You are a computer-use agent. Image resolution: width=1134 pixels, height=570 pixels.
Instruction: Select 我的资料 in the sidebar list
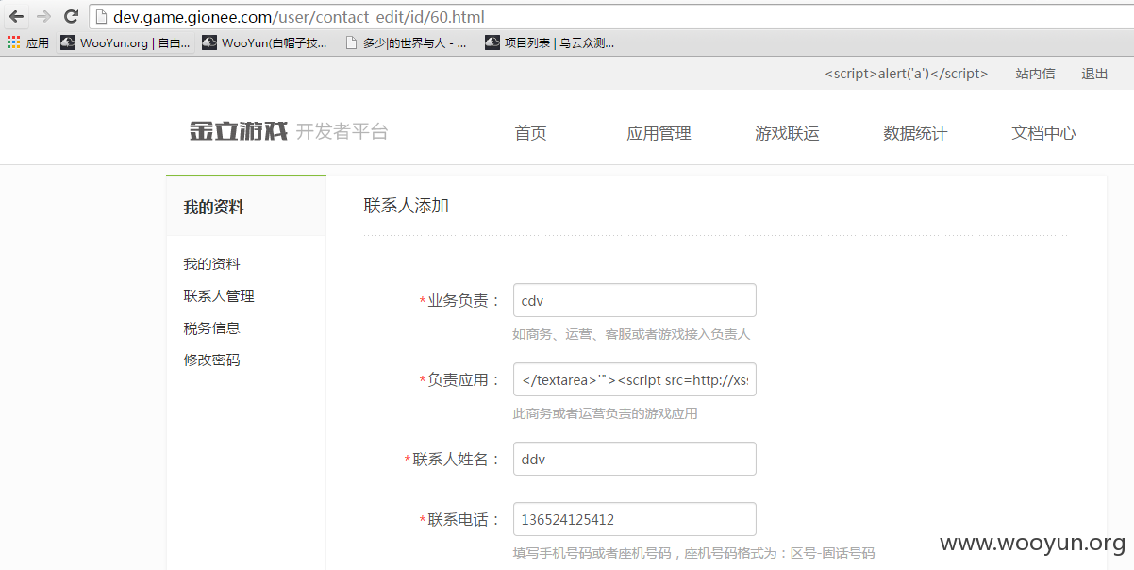[x=211, y=264]
